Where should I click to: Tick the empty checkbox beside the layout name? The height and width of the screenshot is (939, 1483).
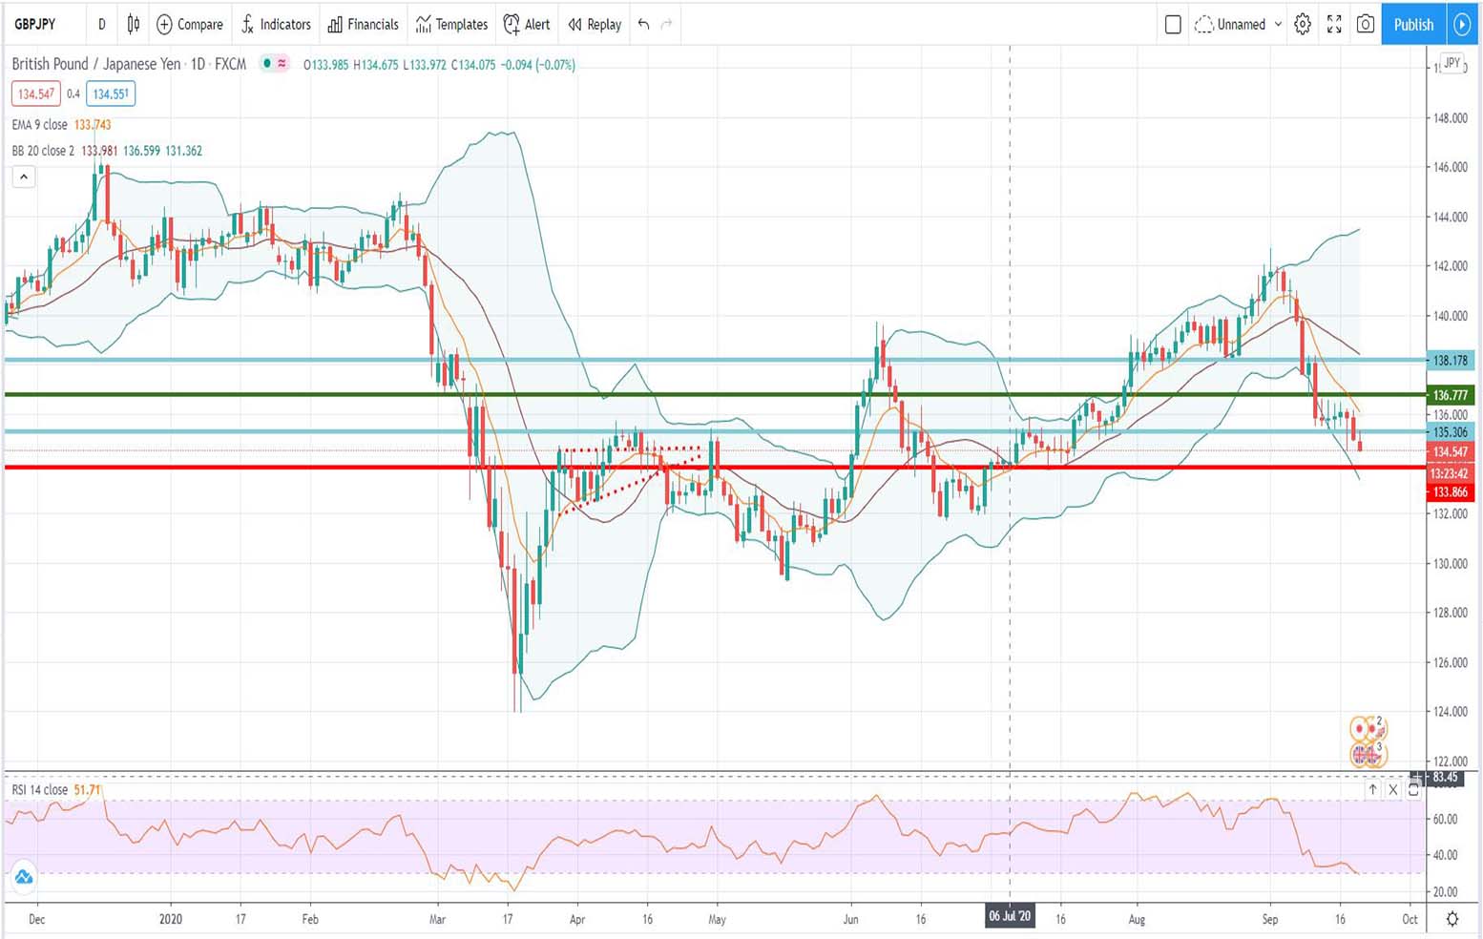point(1173,25)
